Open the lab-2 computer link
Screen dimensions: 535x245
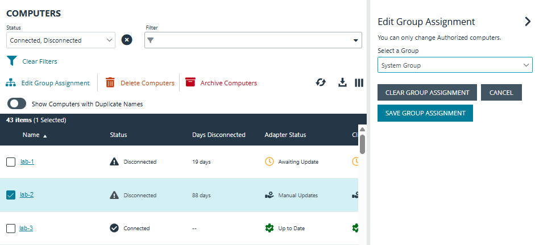point(27,194)
